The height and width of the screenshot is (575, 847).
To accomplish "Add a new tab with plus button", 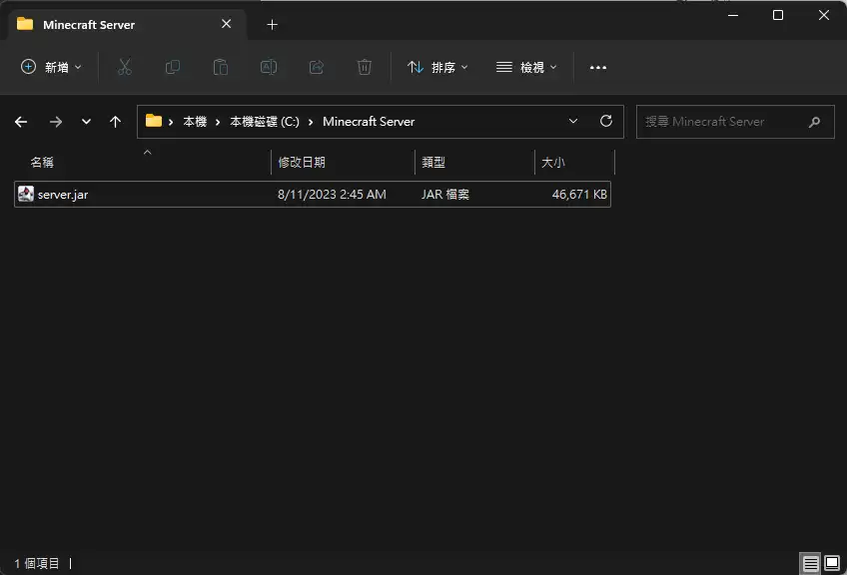I will point(273,24).
